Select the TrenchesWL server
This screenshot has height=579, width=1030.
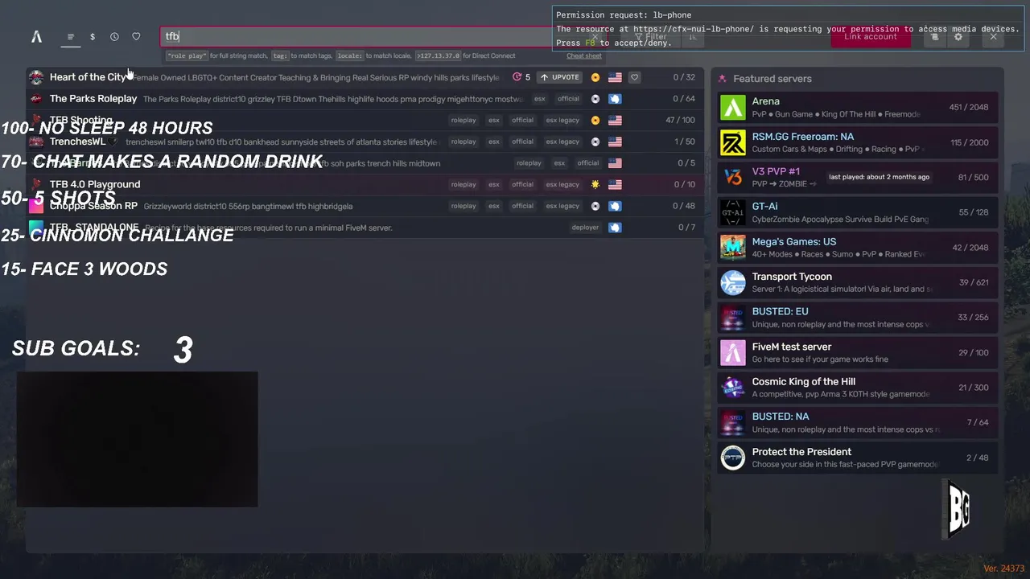365,142
